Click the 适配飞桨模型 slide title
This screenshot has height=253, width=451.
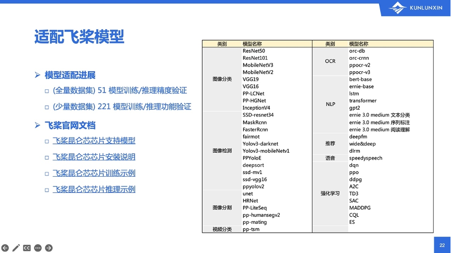pos(79,37)
